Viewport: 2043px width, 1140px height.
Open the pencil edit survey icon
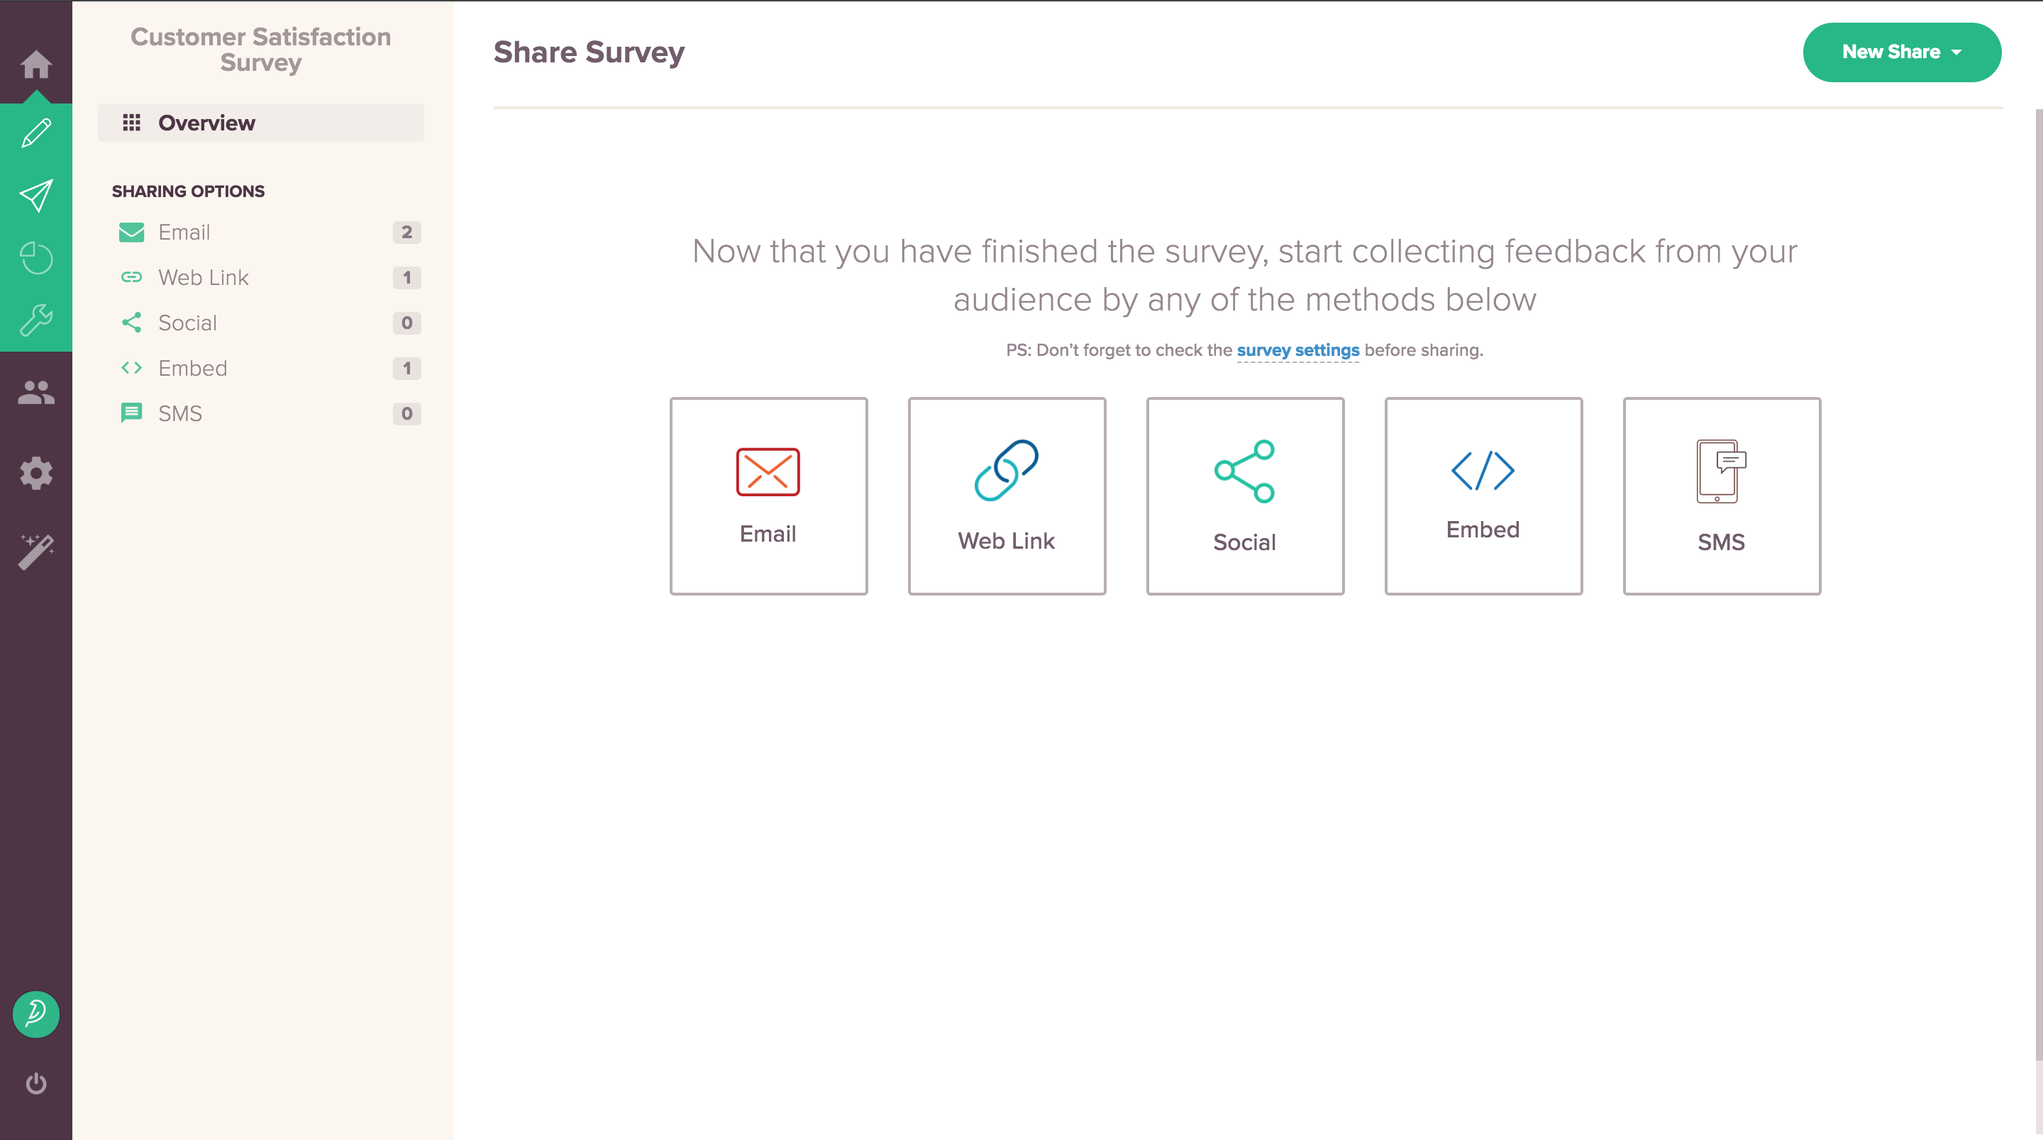pyautogui.click(x=35, y=133)
